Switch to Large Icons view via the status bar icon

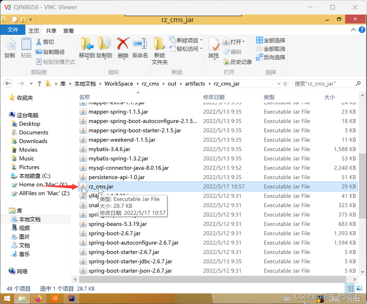[x=359, y=288]
